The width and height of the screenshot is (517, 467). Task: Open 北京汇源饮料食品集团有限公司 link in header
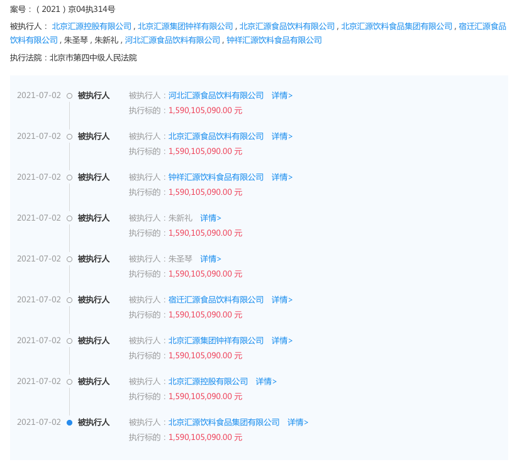(x=397, y=26)
